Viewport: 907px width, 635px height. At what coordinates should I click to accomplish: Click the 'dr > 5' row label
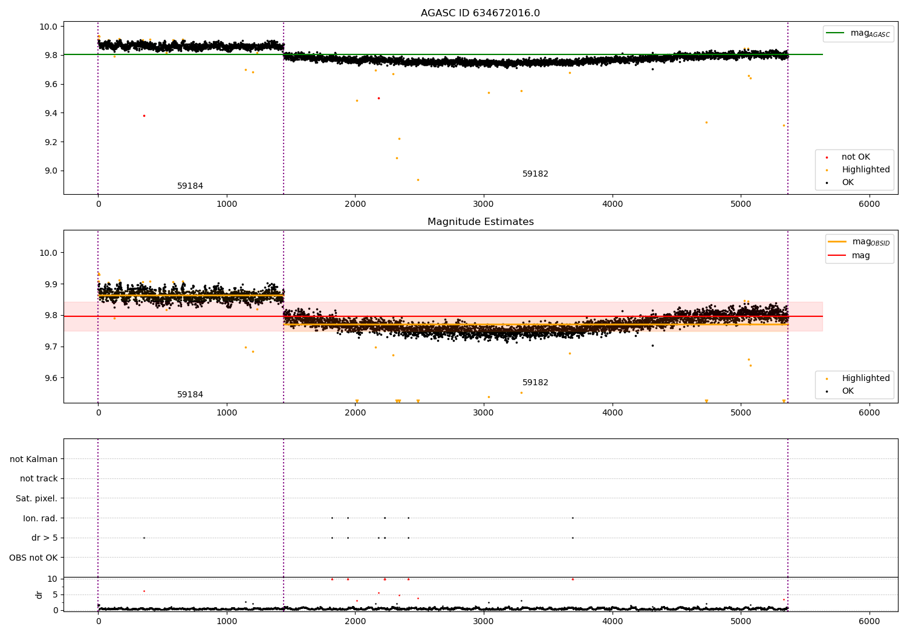pyautogui.click(x=44, y=538)
